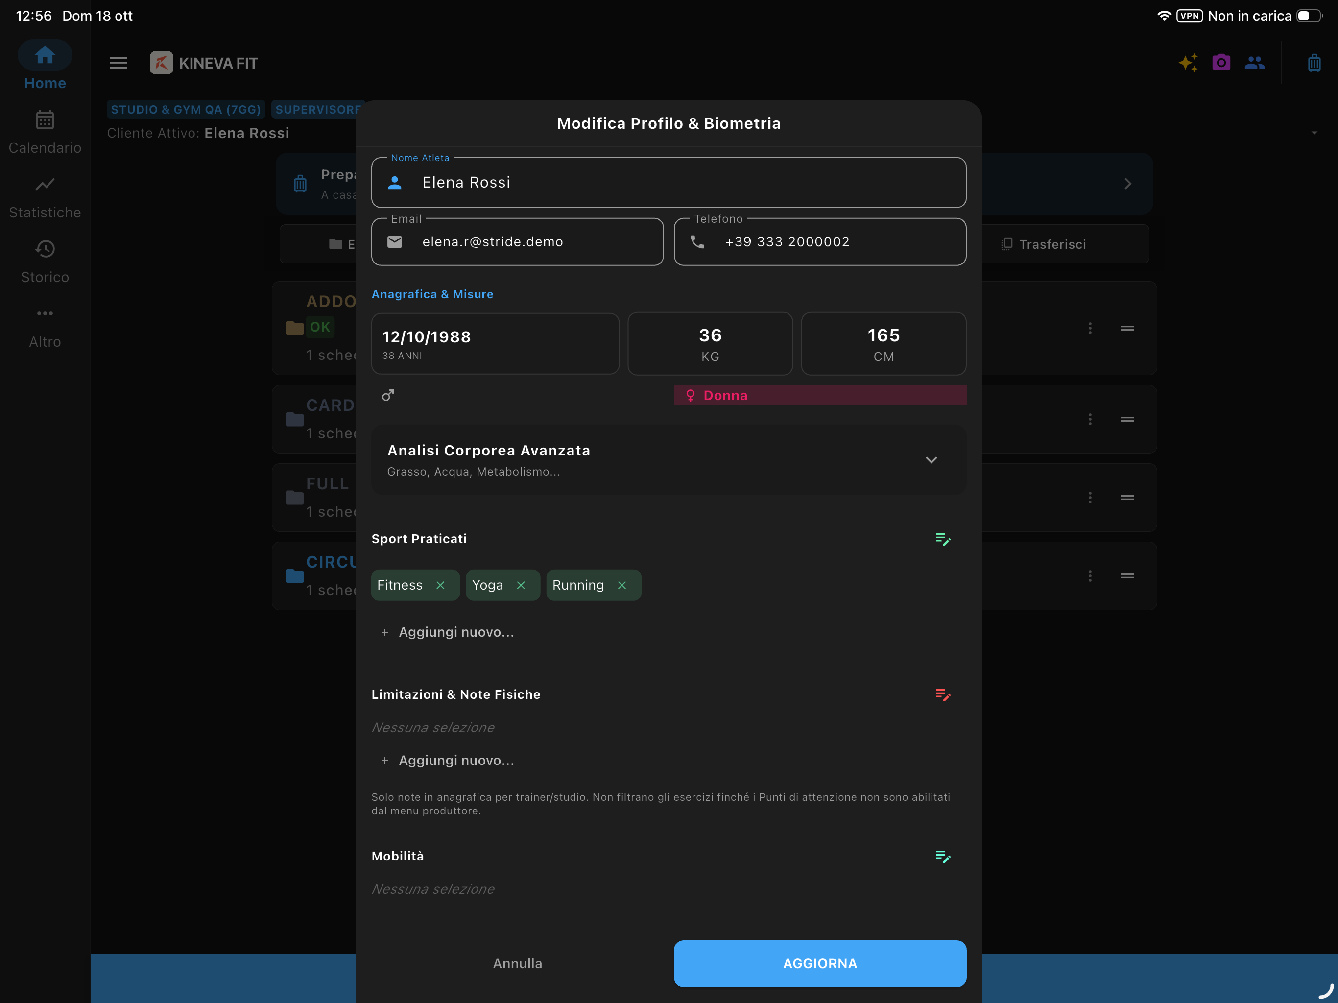Remove the Running sport chip
Image resolution: width=1338 pixels, height=1003 pixels.
622,585
